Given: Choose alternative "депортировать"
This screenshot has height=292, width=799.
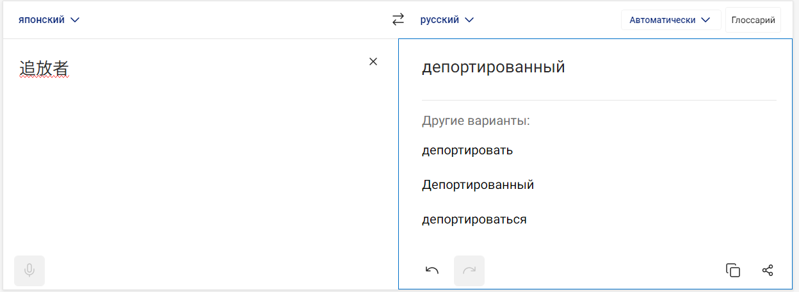Looking at the screenshot, I should [x=467, y=150].
